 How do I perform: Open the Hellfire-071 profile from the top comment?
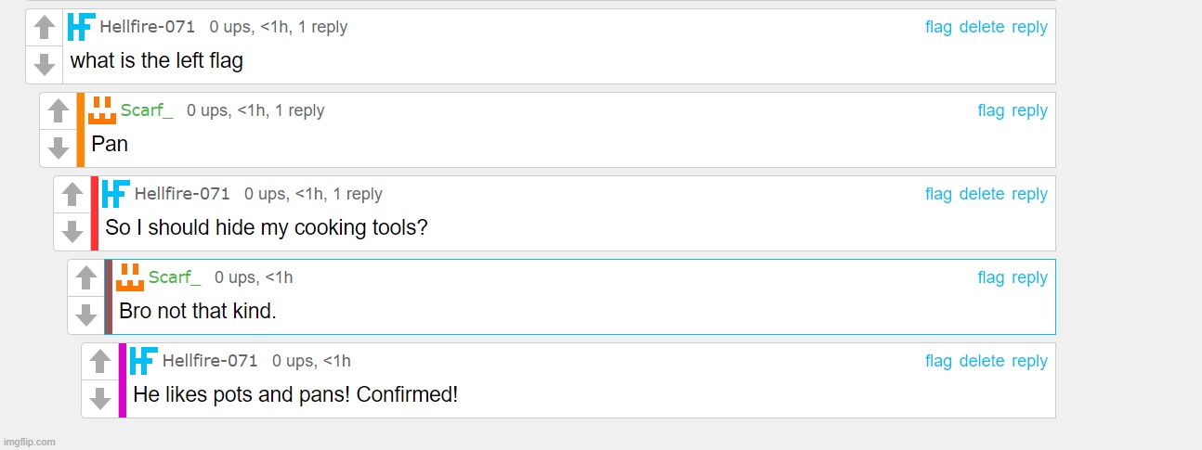point(147,27)
